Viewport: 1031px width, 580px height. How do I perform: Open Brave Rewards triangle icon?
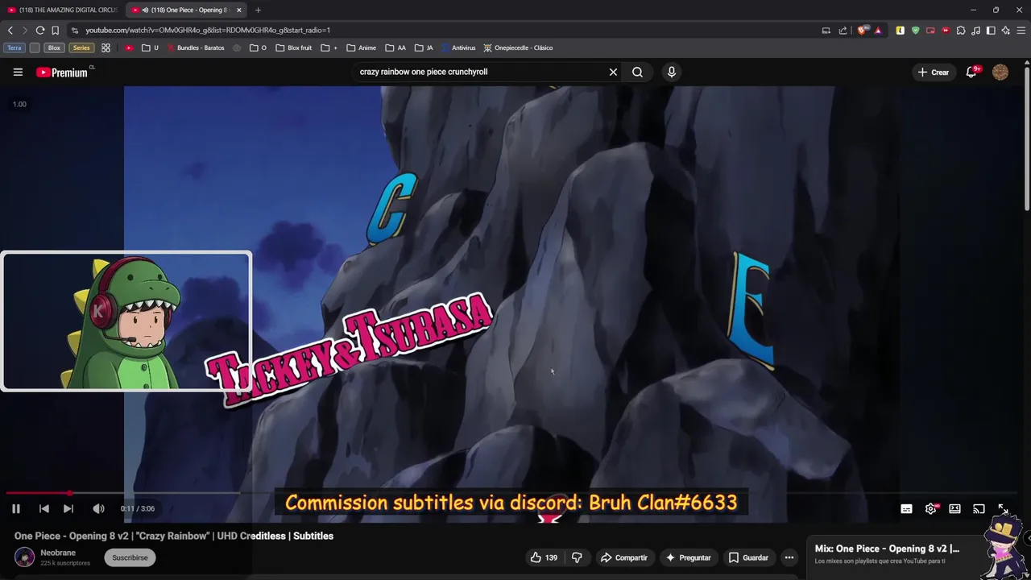[878, 30]
